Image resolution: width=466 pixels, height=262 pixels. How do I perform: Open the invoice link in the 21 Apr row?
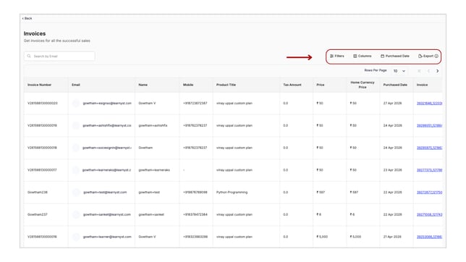(429, 237)
